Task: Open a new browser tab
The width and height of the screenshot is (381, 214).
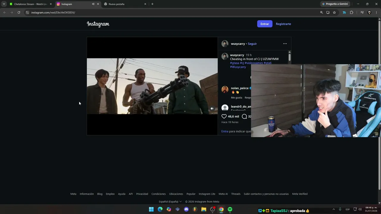Action: 152,4
